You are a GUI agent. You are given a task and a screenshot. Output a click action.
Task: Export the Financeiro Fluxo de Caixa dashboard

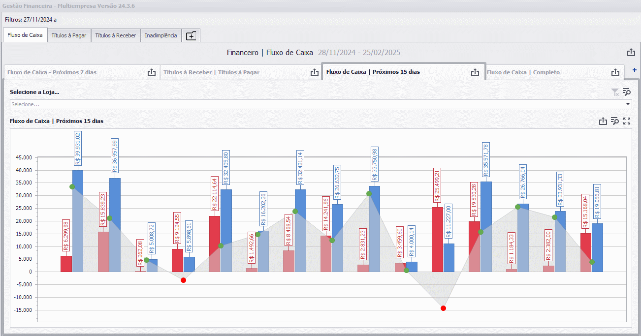pyautogui.click(x=631, y=52)
